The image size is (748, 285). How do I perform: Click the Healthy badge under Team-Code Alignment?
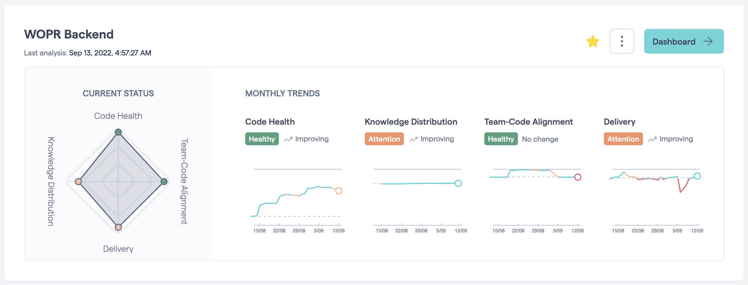point(501,139)
